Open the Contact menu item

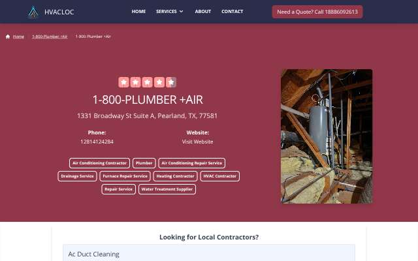pos(233,12)
